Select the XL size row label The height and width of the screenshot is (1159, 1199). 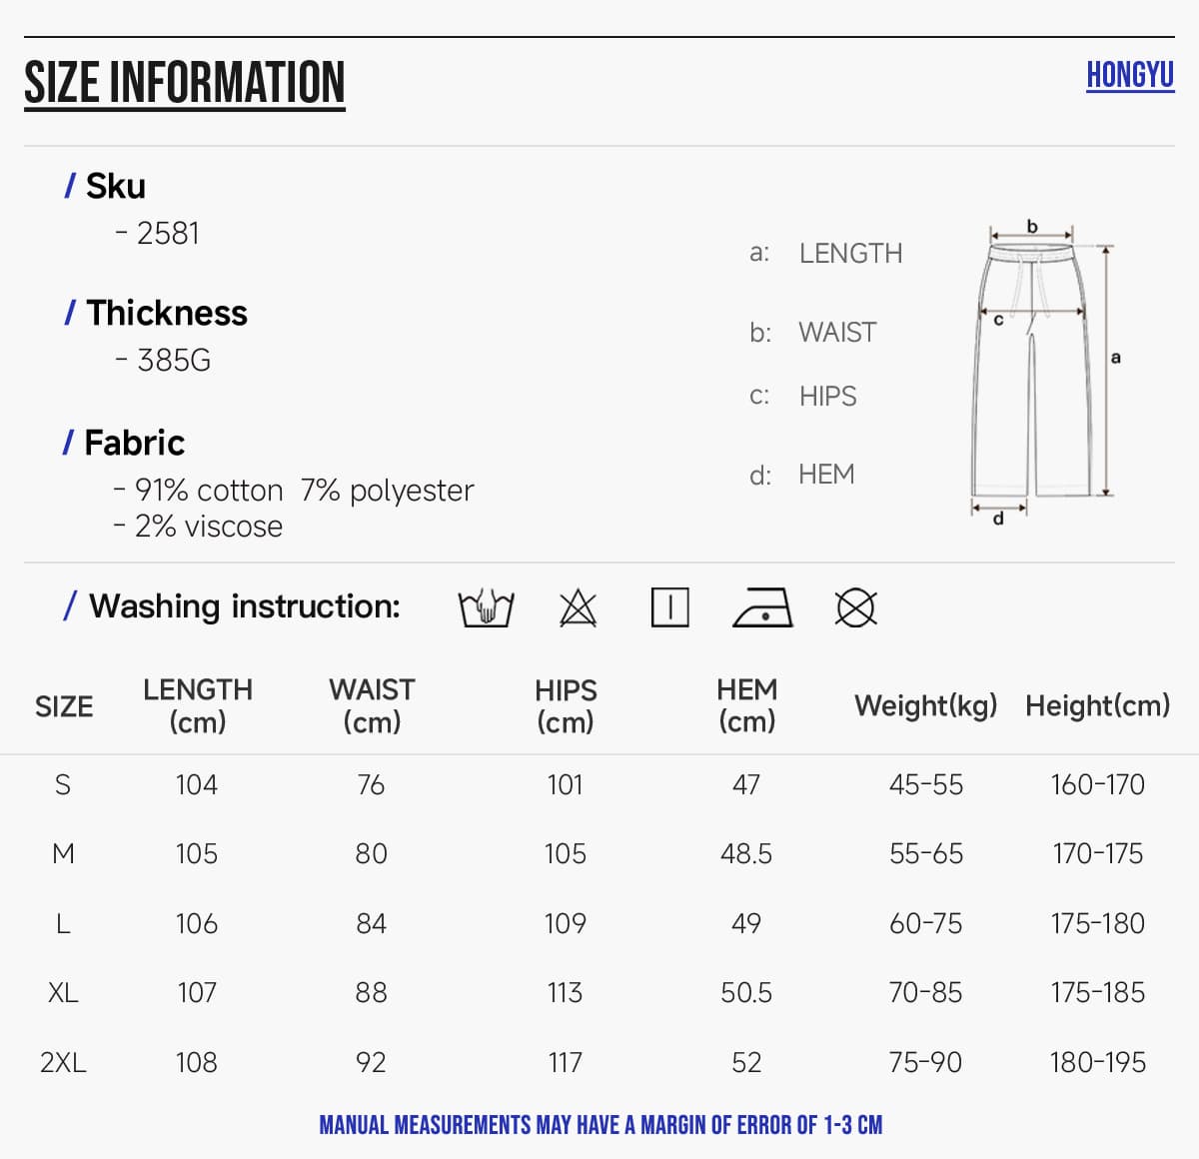[63, 992]
